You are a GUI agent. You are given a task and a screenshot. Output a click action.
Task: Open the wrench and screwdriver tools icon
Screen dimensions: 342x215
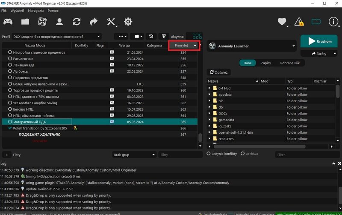pyautogui.click(x=111, y=21)
